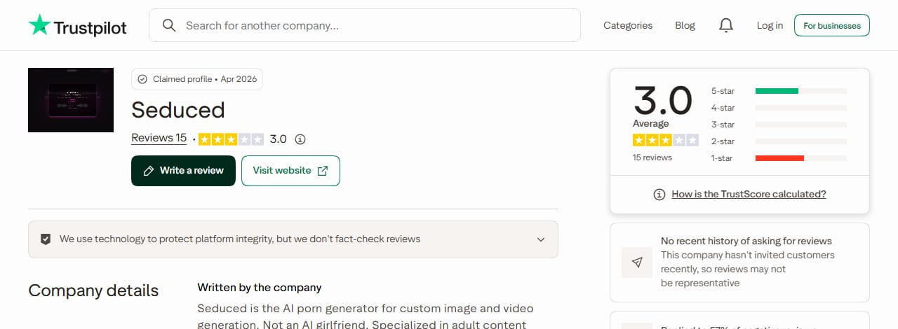Click the search for another company field
The image size is (898, 329).
point(365,25)
